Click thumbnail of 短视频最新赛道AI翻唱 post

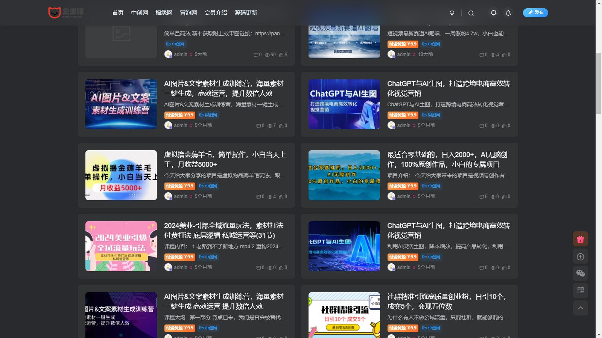[344, 41]
